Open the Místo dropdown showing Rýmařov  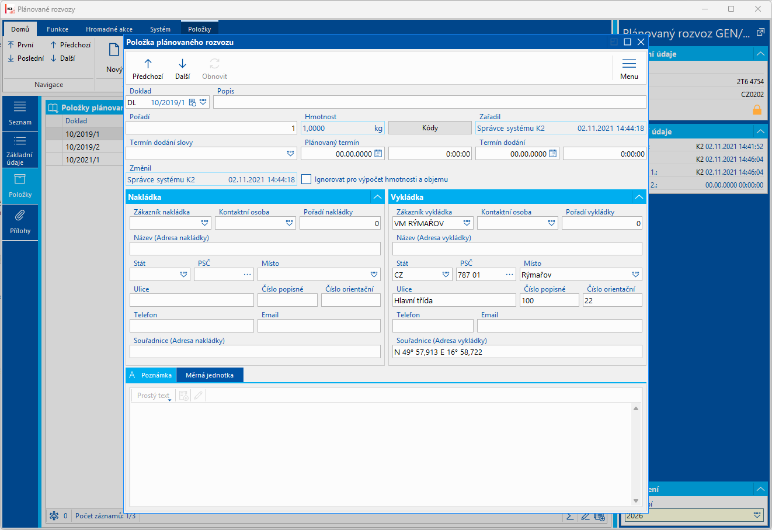pyautogui.click(x=636, y=275)
